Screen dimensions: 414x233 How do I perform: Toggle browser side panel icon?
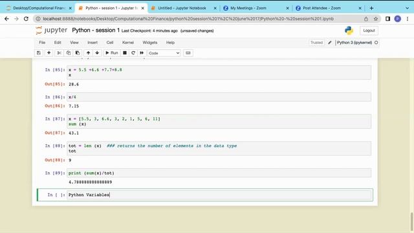[387, 19]
